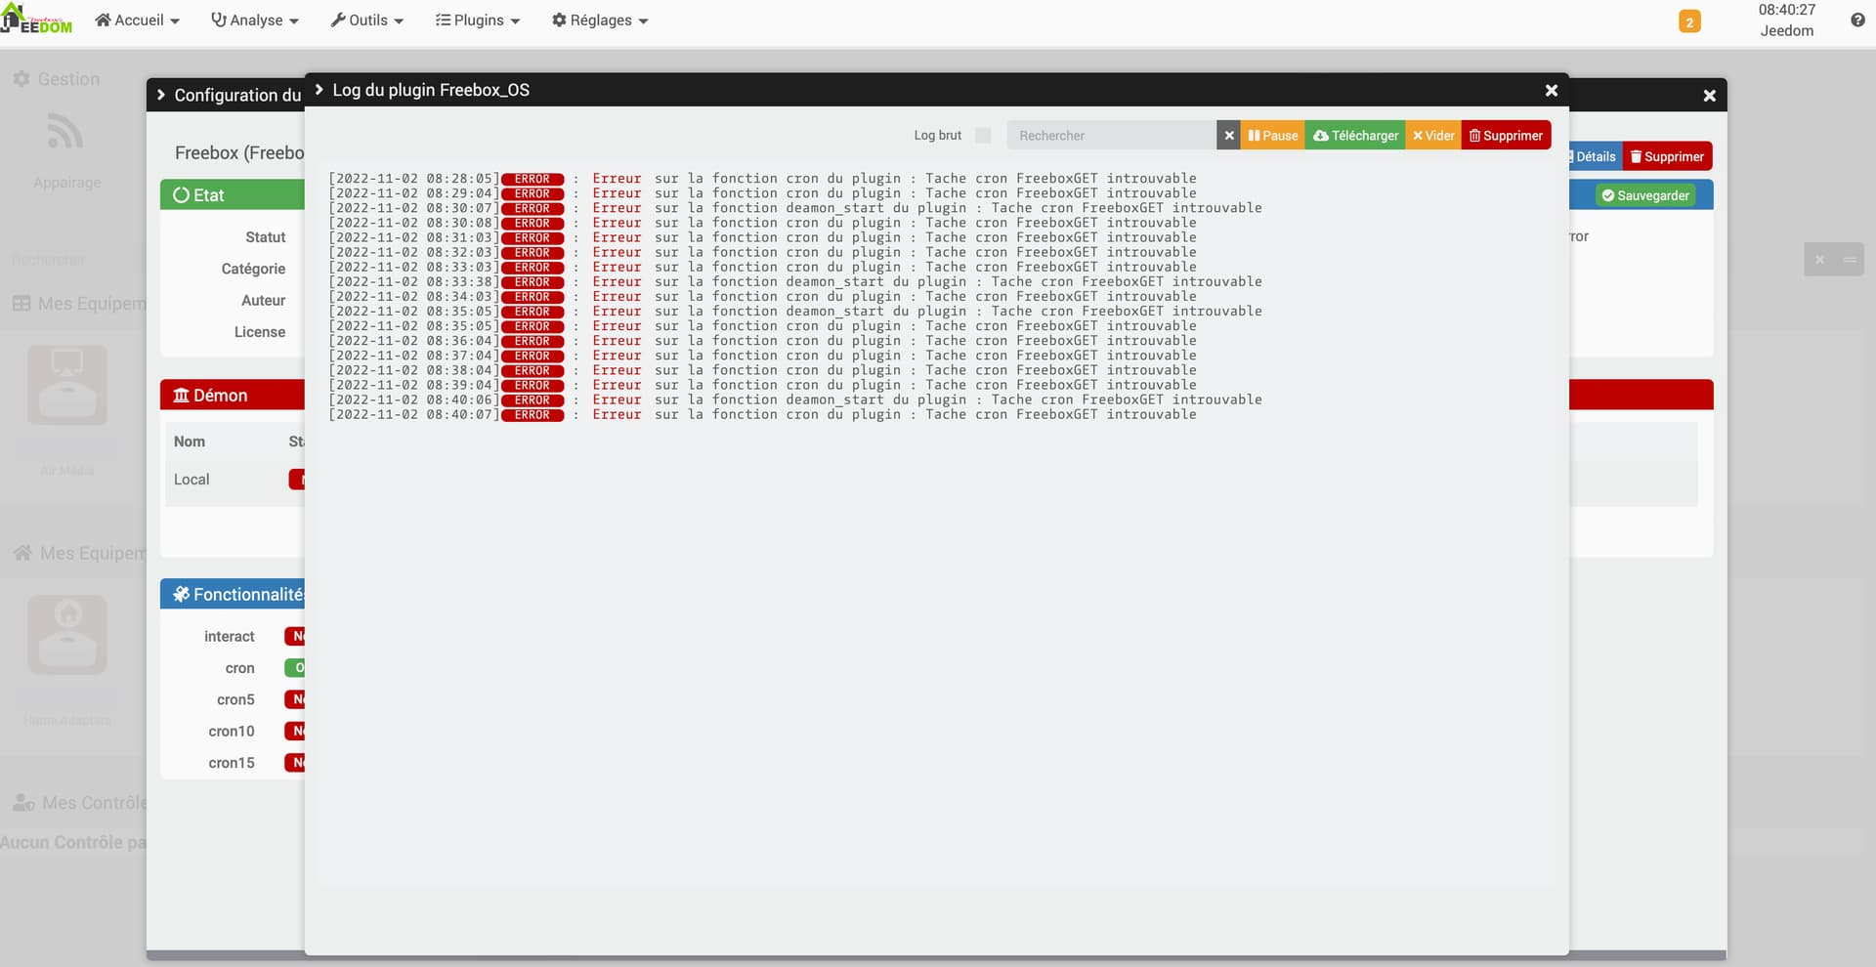The height and width of the screenshot is (967, 1876).
Task: Click the cron label in Fonctionnalités
Action: (239, 668)
